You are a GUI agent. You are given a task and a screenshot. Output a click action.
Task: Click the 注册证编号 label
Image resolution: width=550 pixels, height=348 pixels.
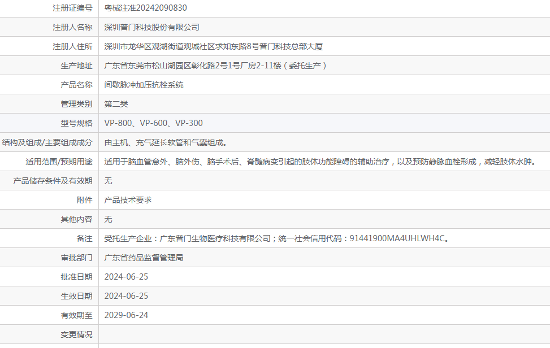click(x=72, y=8)
